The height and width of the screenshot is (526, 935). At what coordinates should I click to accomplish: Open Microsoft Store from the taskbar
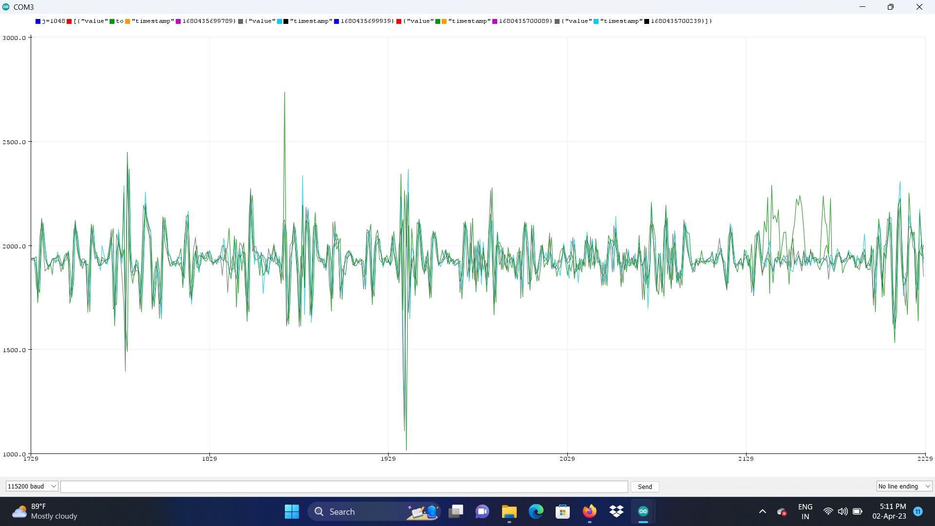562,511
